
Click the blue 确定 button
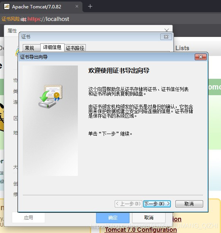coord(113,218)
